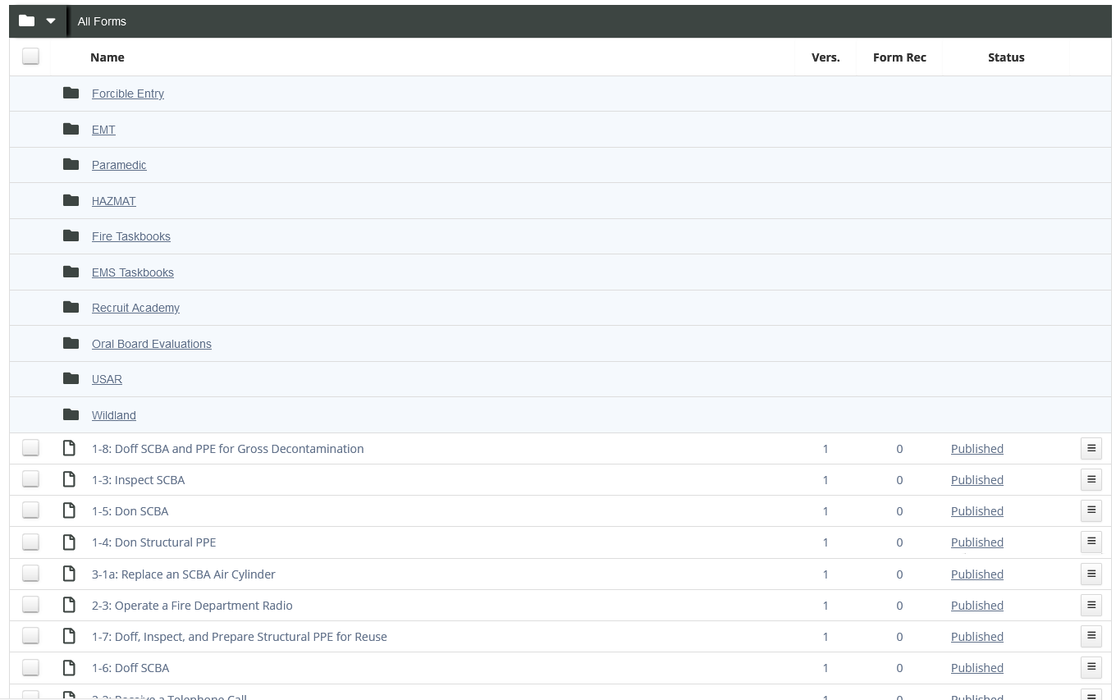The image size is (1116, 700).
Task: Click the HAZMAT folder icon
Action: (x=71, y=200)
